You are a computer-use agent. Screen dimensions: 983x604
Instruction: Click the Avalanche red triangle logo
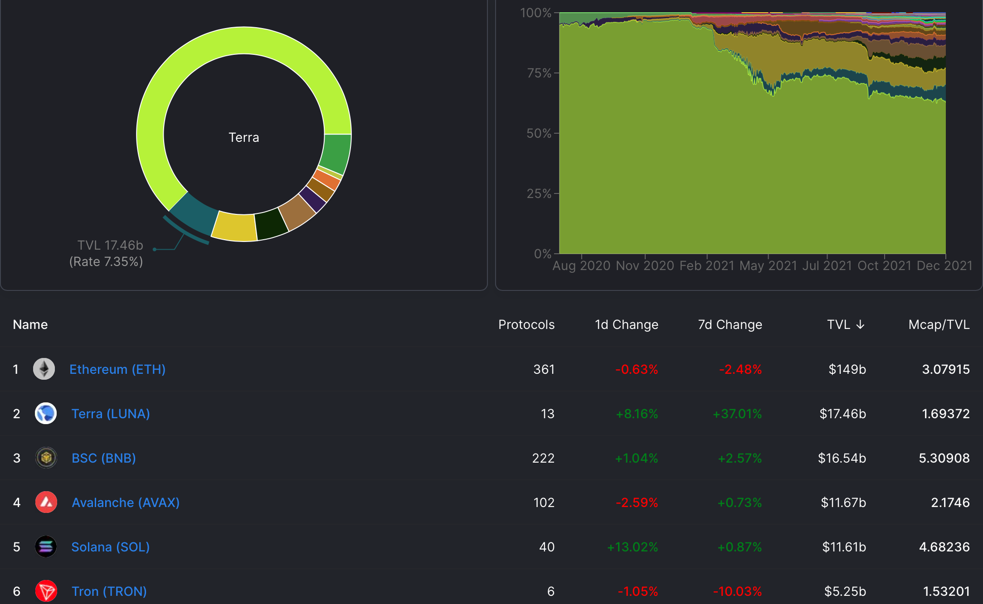pyautogui.click(x=45, y=503)
